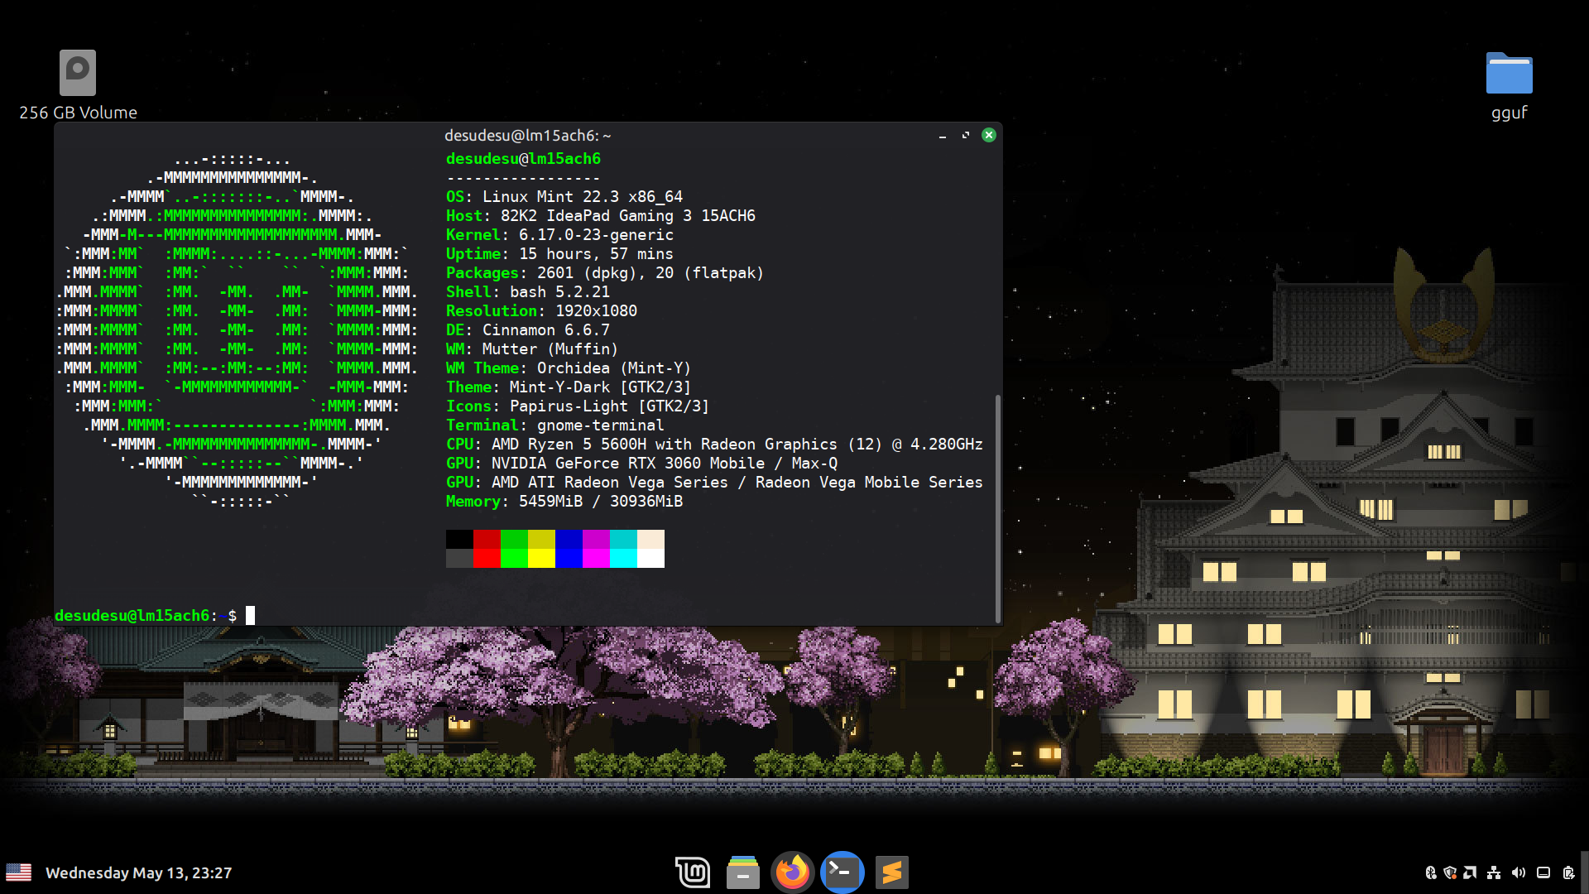The width and height of the screenshot is (1589, 894).
Task: Click the 'Theme: Mint-Y-Dark' line
Action: (x=569, y=387)
